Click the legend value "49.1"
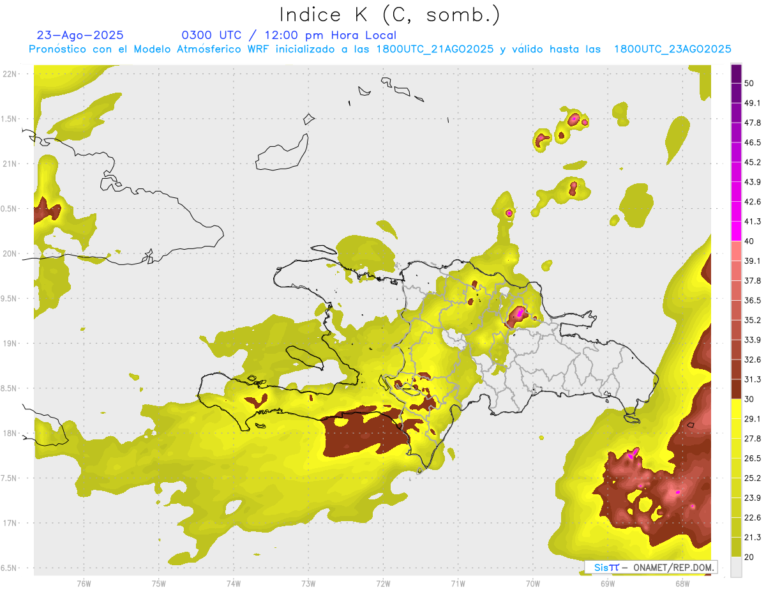The image size is (766, 592). click(753, 103)
